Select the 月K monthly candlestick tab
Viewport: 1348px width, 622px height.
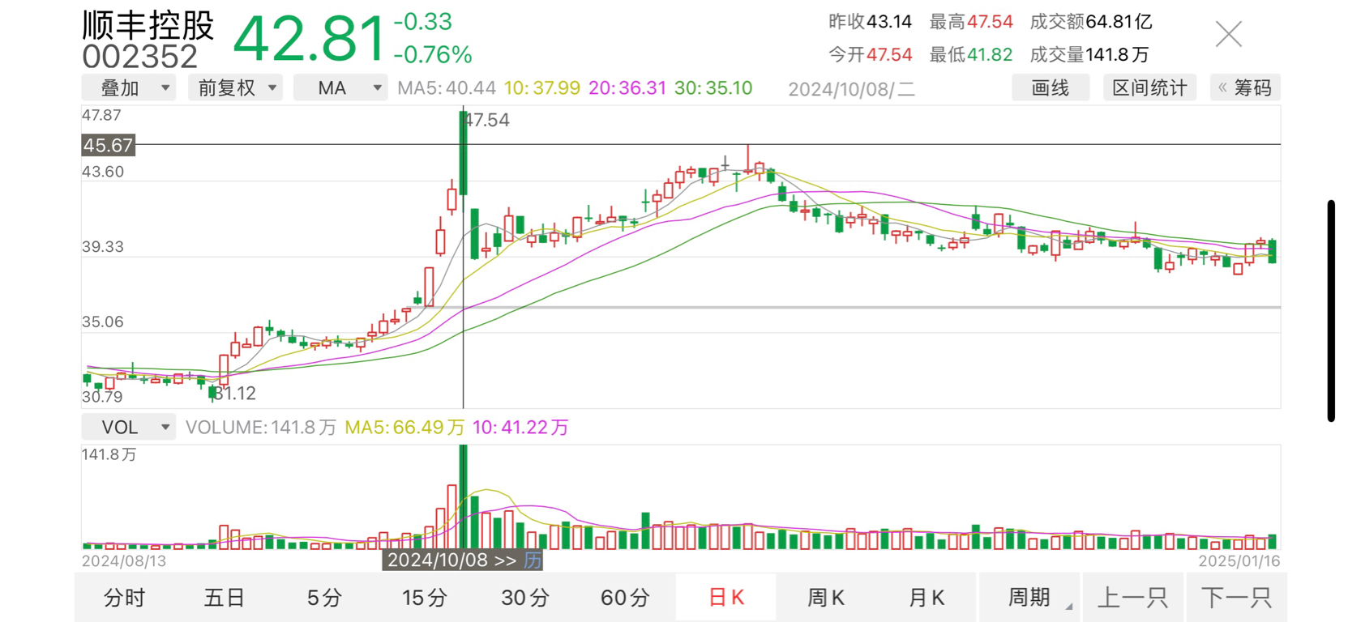click(x=926, y=598)
